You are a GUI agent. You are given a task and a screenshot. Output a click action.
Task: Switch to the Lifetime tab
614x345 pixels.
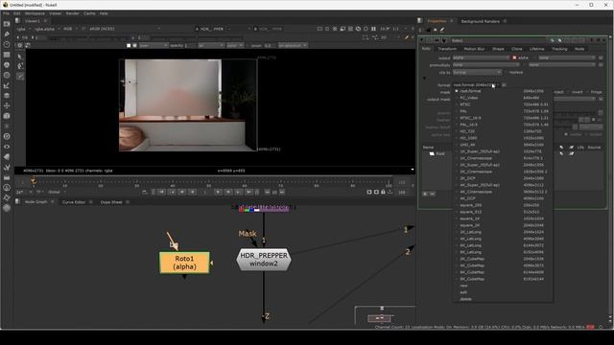[x=537, y=49]
